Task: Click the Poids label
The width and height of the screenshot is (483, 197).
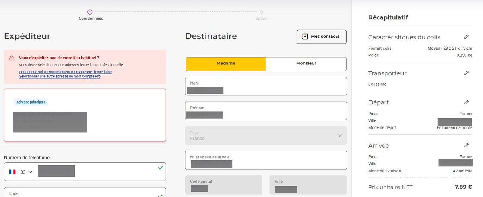Action: click(x=373, y=55)
